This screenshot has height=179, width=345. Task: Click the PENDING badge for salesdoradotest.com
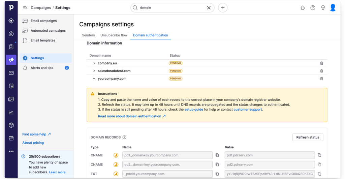pos(175,71)
